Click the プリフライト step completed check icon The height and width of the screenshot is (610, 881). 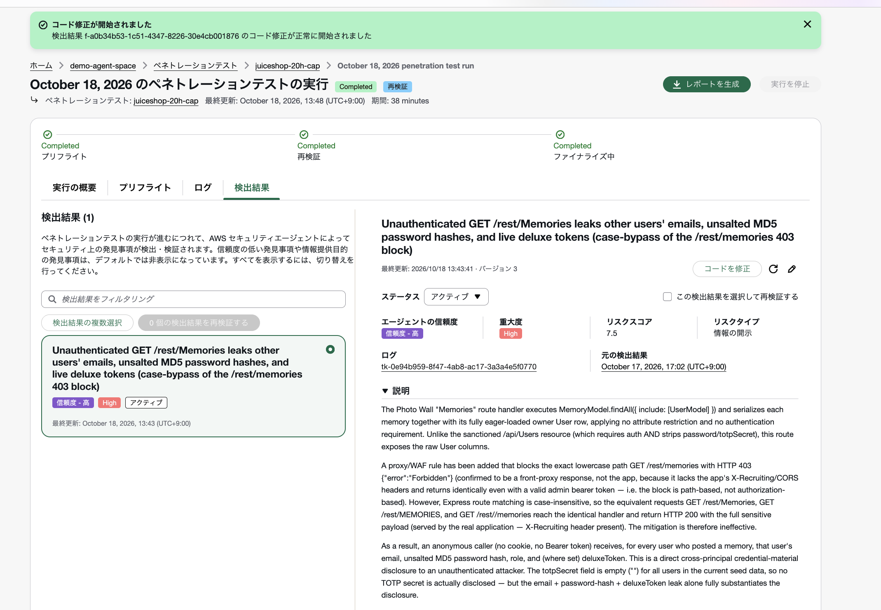[x=48, y=135]
